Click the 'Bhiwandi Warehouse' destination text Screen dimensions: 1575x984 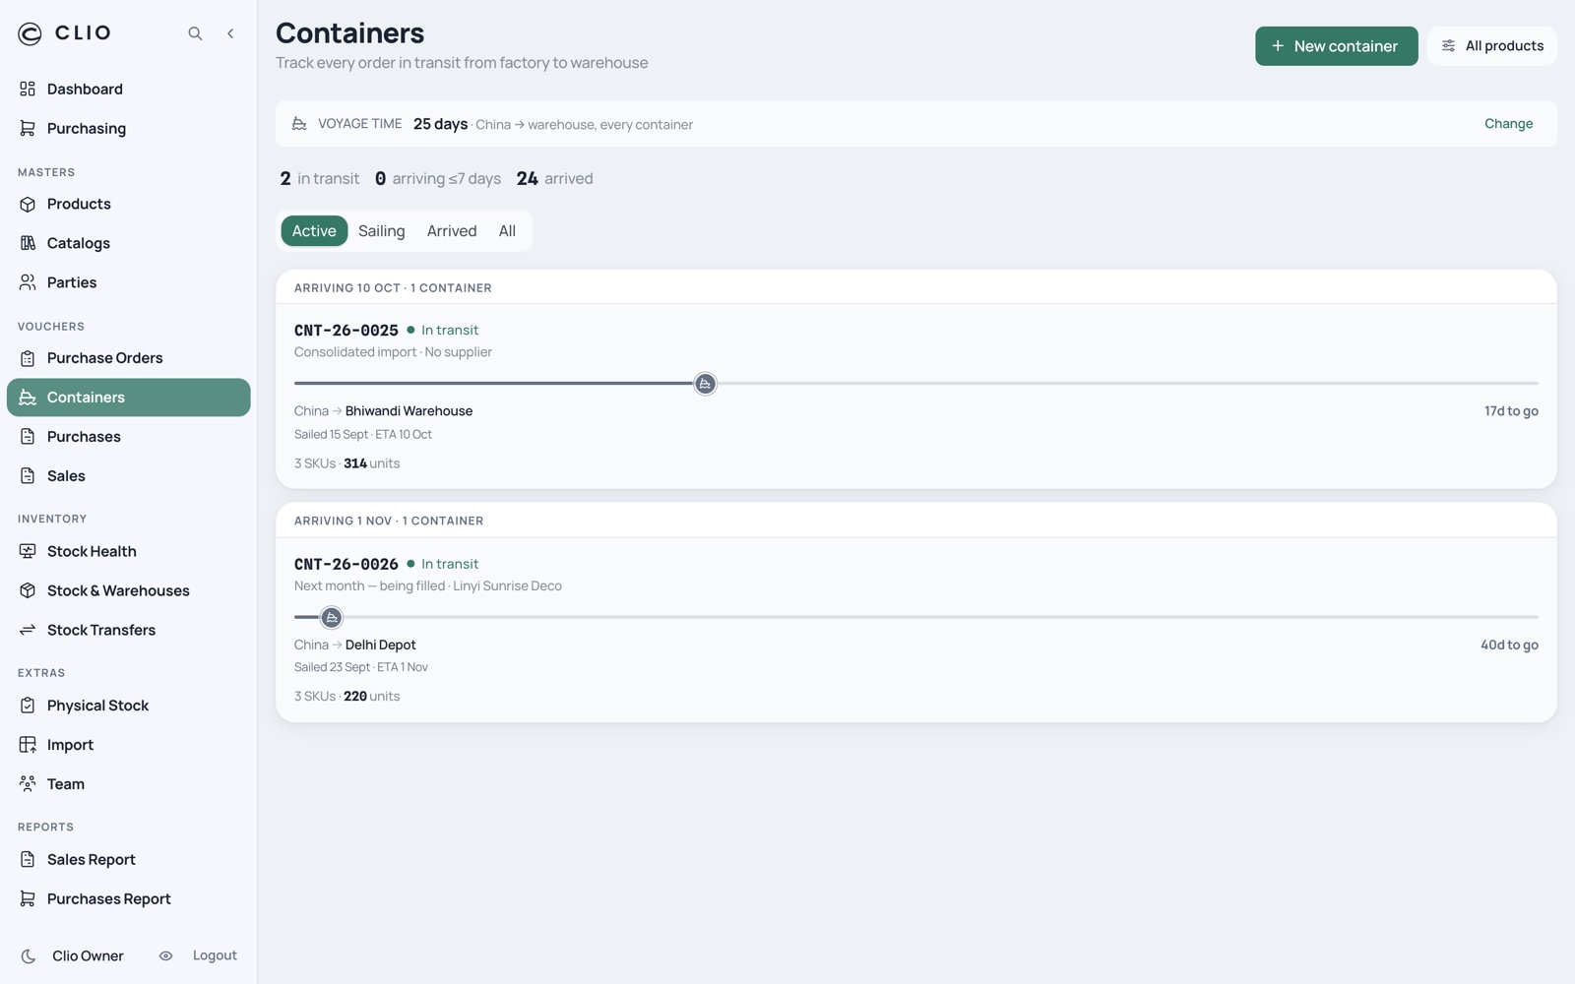point(409,411)
